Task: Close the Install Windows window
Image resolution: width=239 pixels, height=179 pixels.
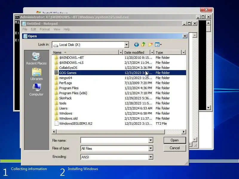Action: [206, 10]
